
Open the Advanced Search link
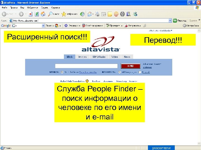tap(152, 64)
